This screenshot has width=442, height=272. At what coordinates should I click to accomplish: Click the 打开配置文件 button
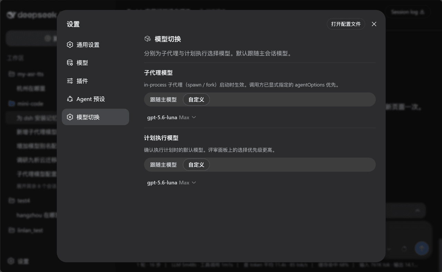click(346, 24)
